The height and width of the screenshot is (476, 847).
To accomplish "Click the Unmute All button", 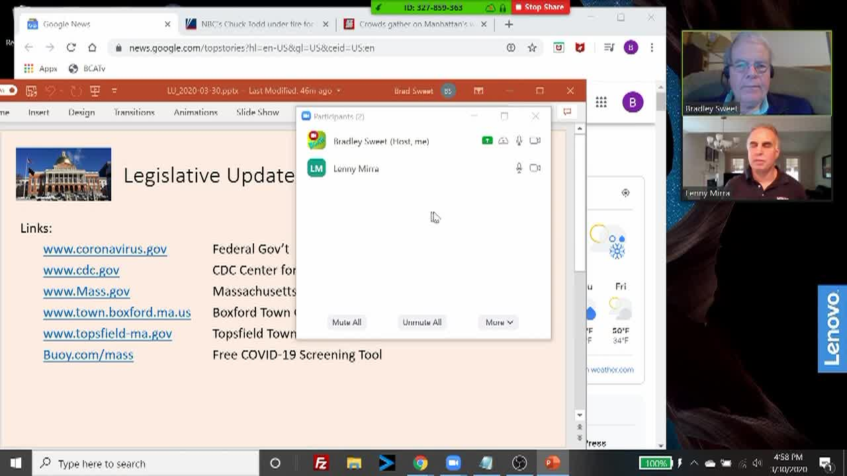I will click(422, 322).
